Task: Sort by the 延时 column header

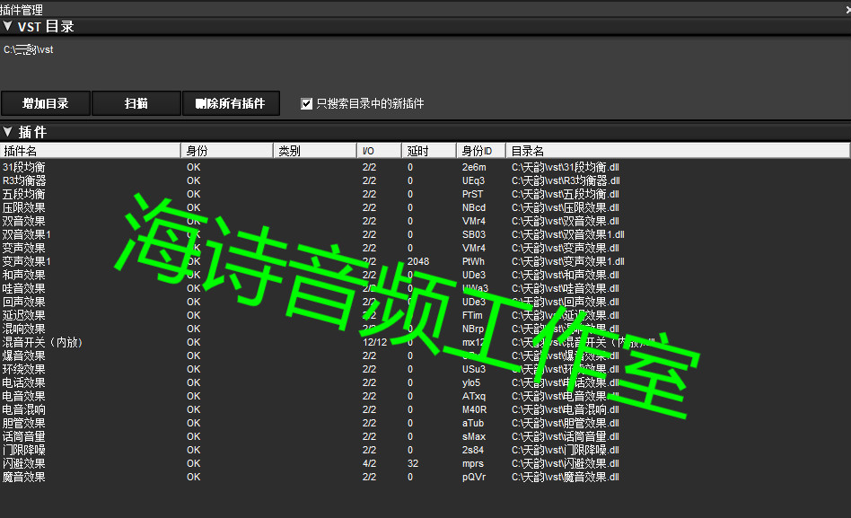Action: (429, 151)
